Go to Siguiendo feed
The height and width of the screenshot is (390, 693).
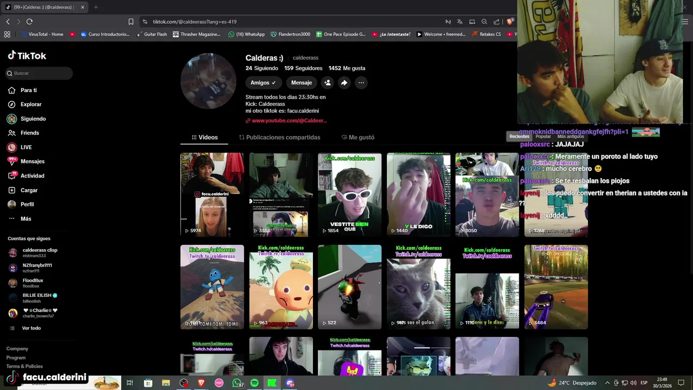[27, 119]
